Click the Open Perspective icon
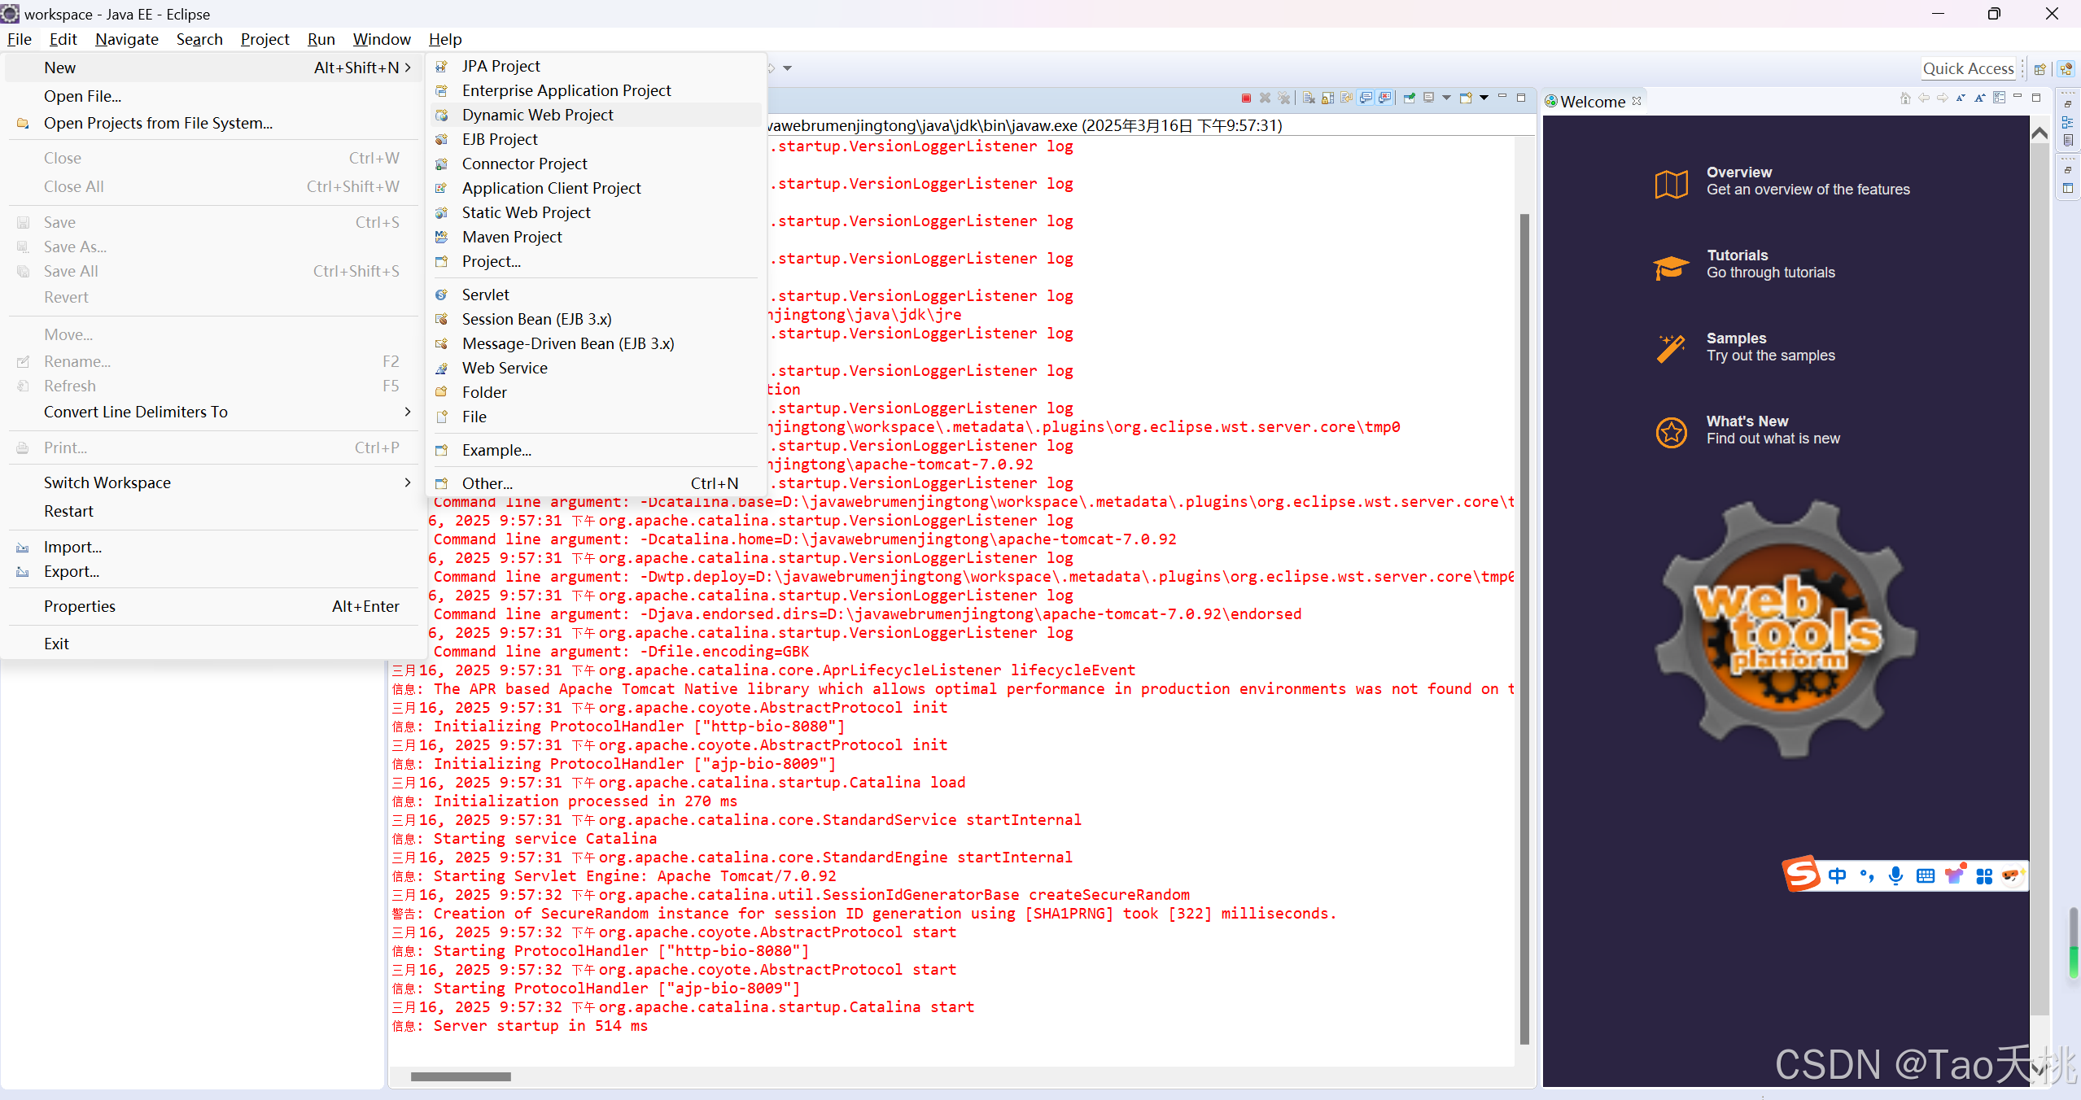 click(x=2039, y=69)
